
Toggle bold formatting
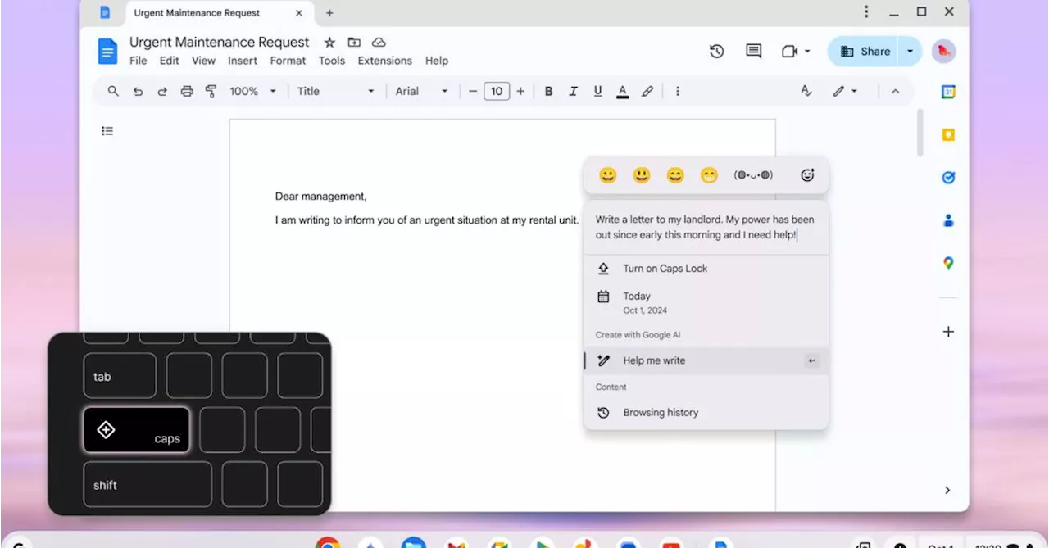(548, 91)
